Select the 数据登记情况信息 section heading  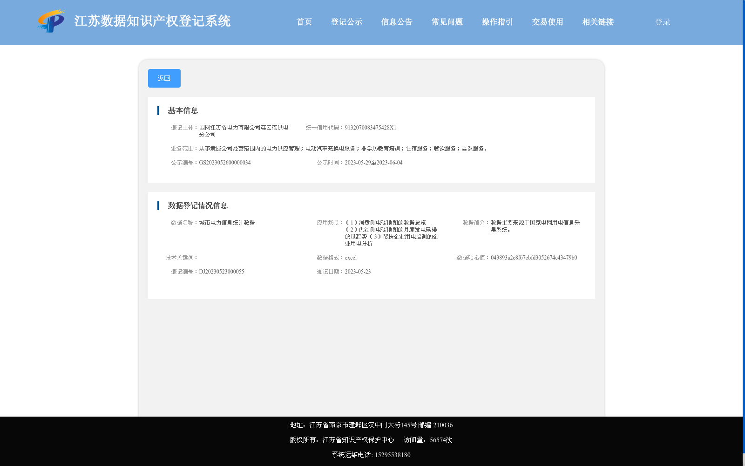point(198,206)
